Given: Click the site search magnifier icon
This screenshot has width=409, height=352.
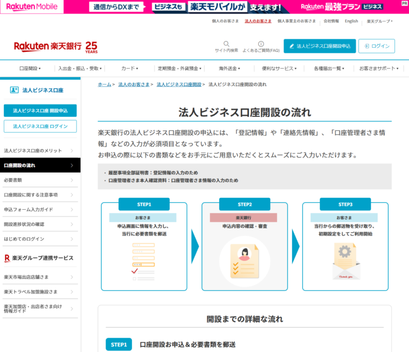Looking at the screenshot, I should point(226,44).
